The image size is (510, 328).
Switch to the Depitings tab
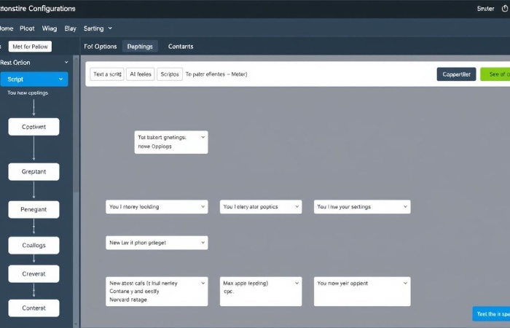[140, 47]
